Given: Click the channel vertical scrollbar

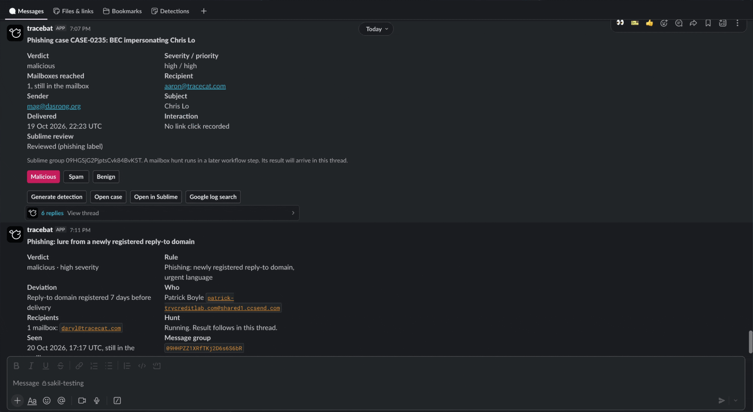Looking at the screenshot, I should 750,342.
